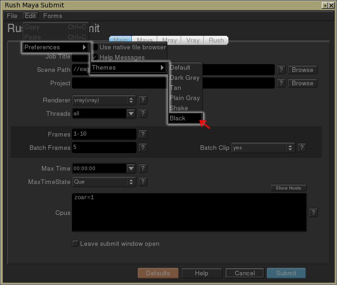This screenshot has height=285, width=337.
Task: Choose the Black theme
Action: point(185,118)
